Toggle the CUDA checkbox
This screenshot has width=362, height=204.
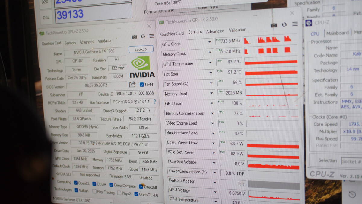pyautogui.click(x=94, y=184)
